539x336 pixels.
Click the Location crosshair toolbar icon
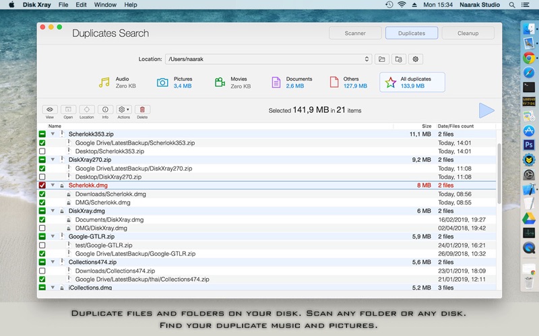87,110
